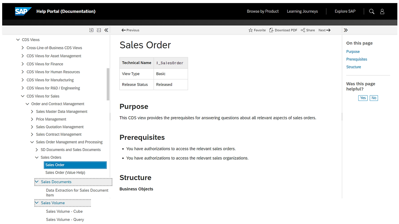Click the Sales Order page heading
Screen dimensions: 399x224
coord(145,45)
